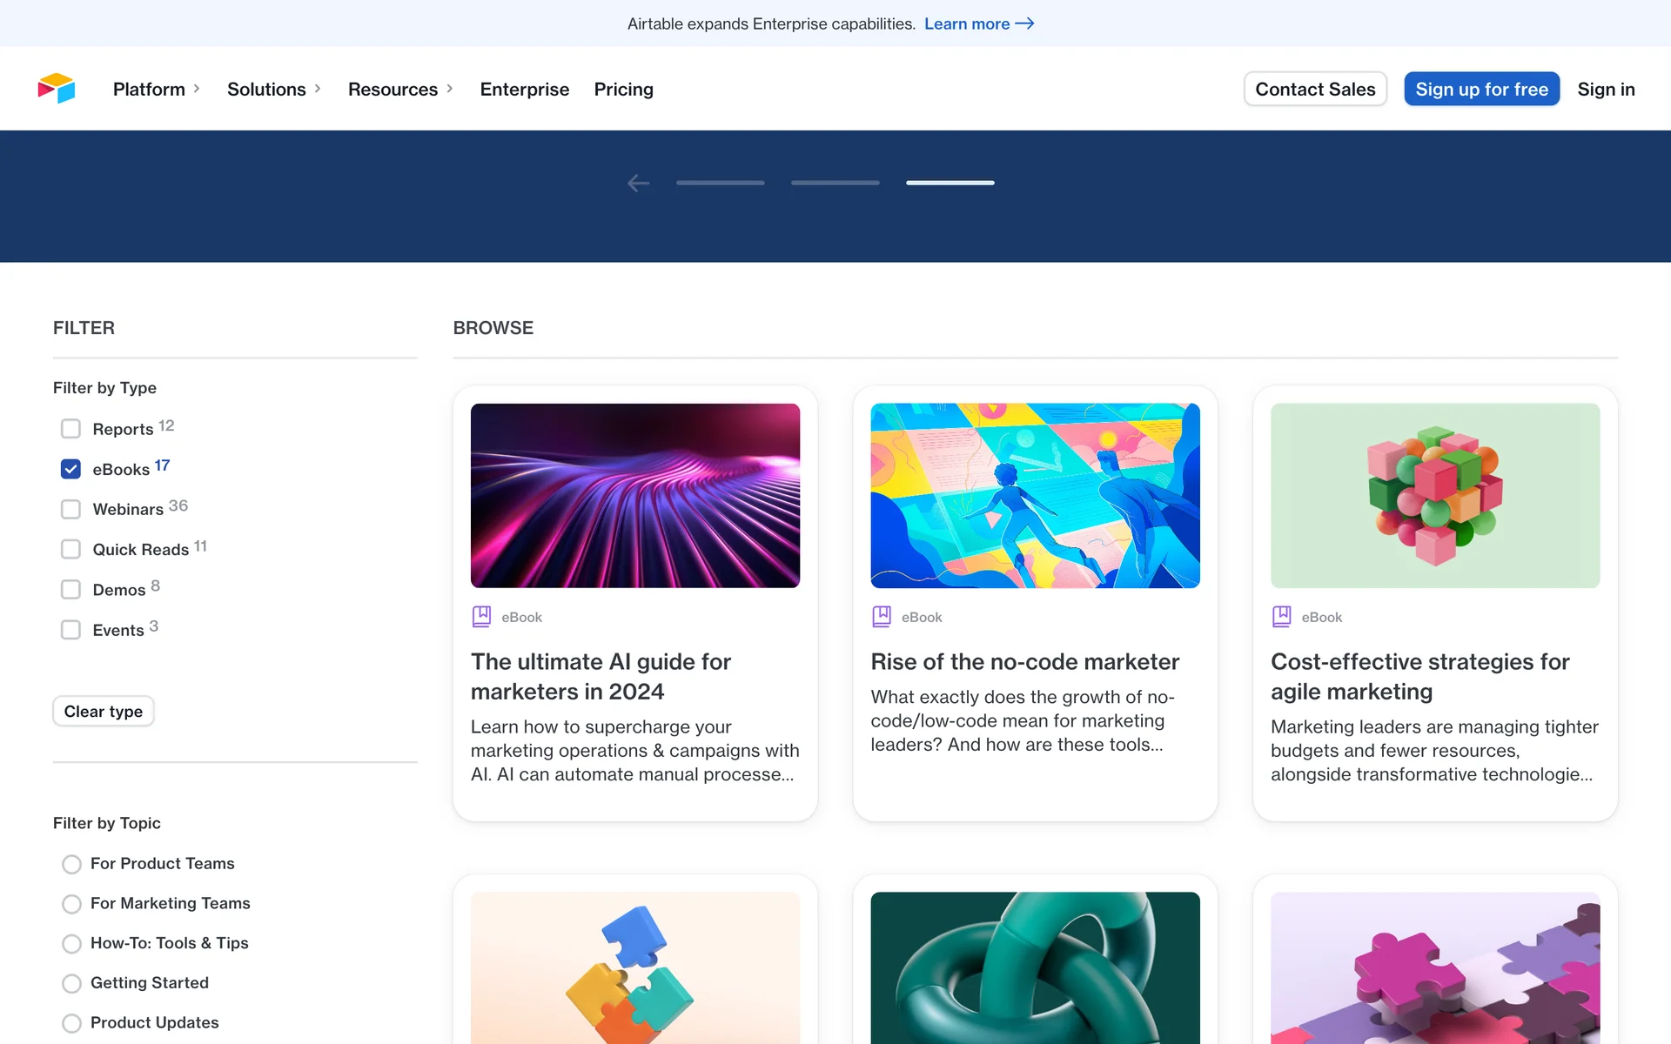1671x1044 pixels.
Task: Click the Sign up for free button
Action: (x=1481, y=89)
